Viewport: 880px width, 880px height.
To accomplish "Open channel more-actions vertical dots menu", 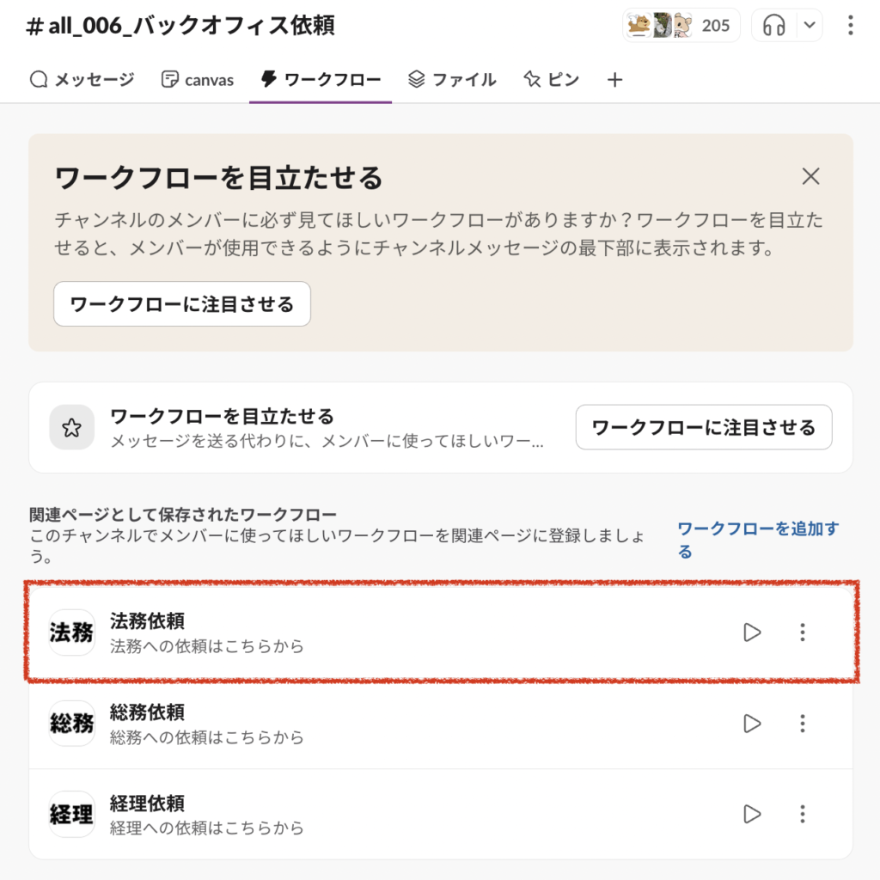I will click(850, 26).
